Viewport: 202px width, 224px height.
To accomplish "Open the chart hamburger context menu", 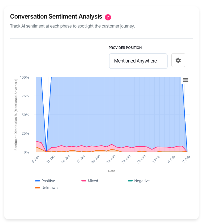I will tap(186, 80).
